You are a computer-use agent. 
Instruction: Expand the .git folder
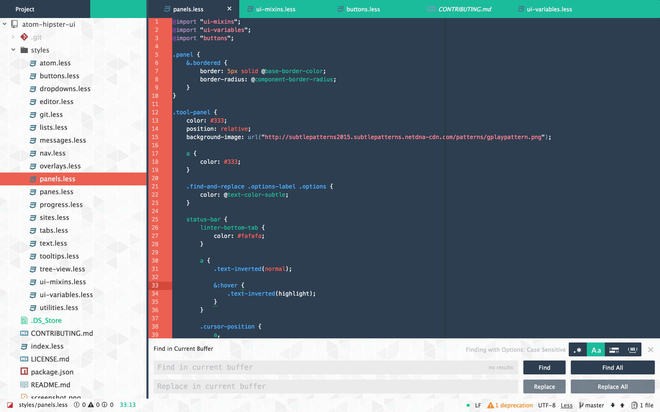click(x=13, y=37)
